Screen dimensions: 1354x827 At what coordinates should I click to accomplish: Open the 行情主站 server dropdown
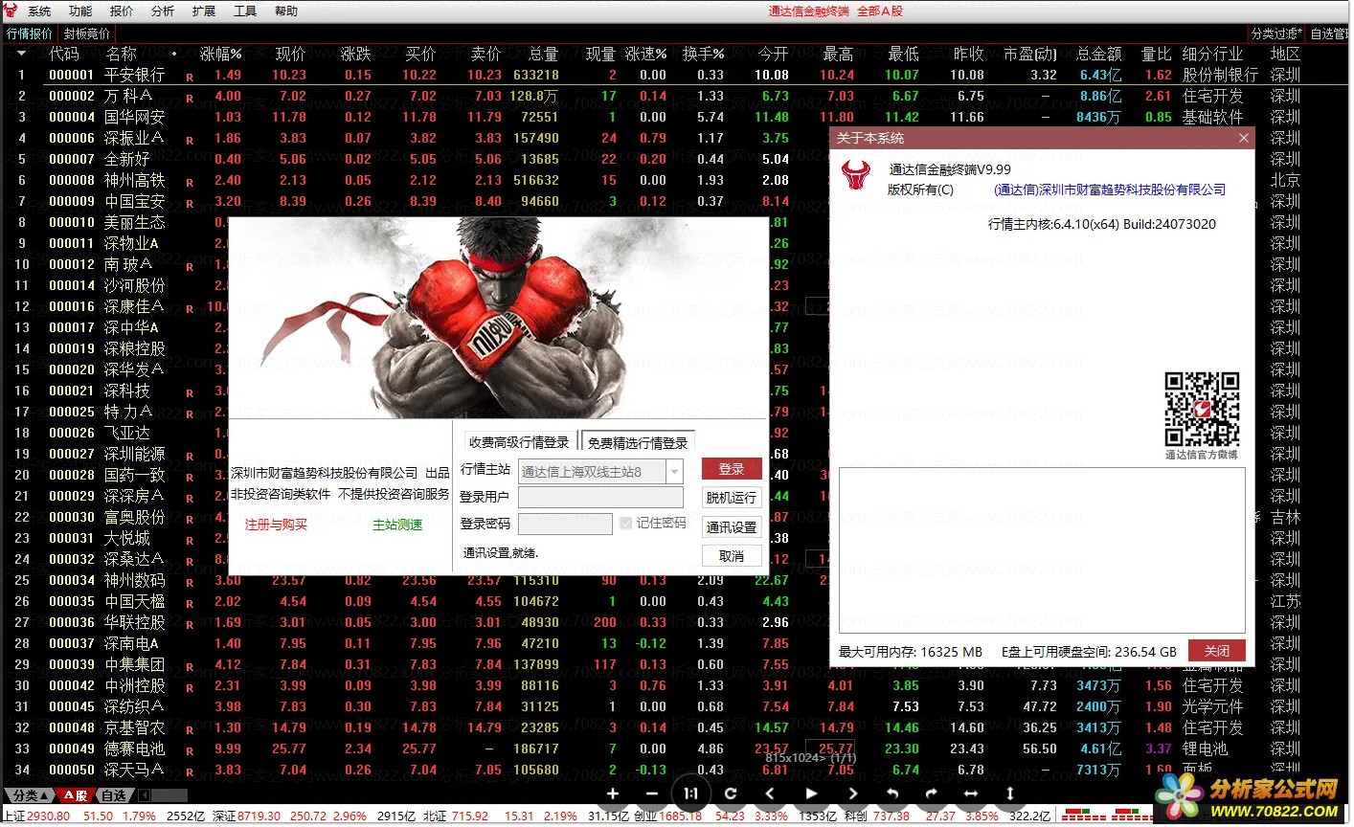click(675, 472)
